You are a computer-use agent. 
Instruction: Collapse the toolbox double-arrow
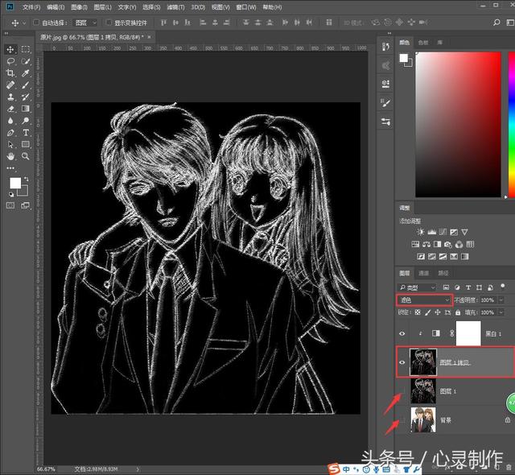pos(6,34)
